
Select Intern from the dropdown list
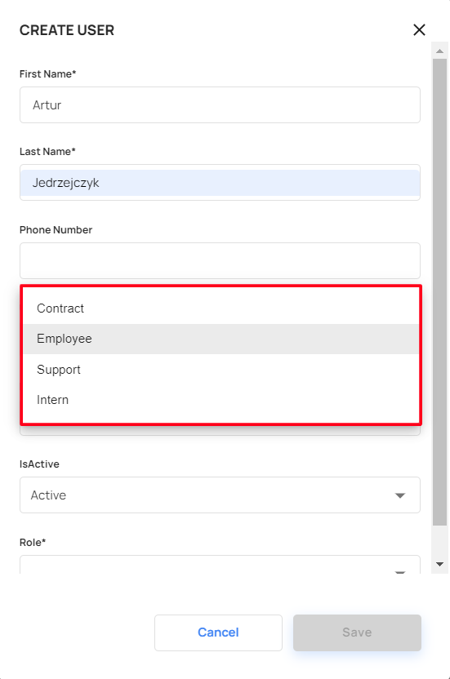tap(221, 400)
